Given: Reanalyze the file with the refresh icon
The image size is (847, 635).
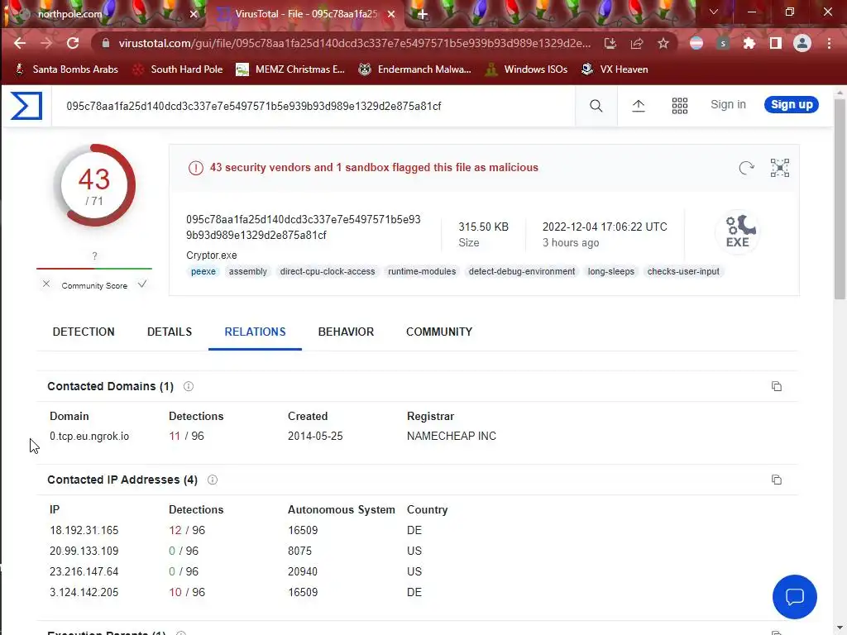Looking at the screenshot, I should (x=747, y=168).
